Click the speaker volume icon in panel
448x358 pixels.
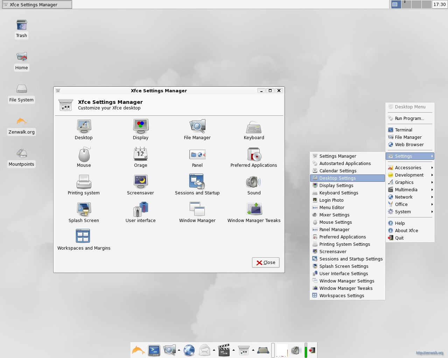tap(296, 350)
